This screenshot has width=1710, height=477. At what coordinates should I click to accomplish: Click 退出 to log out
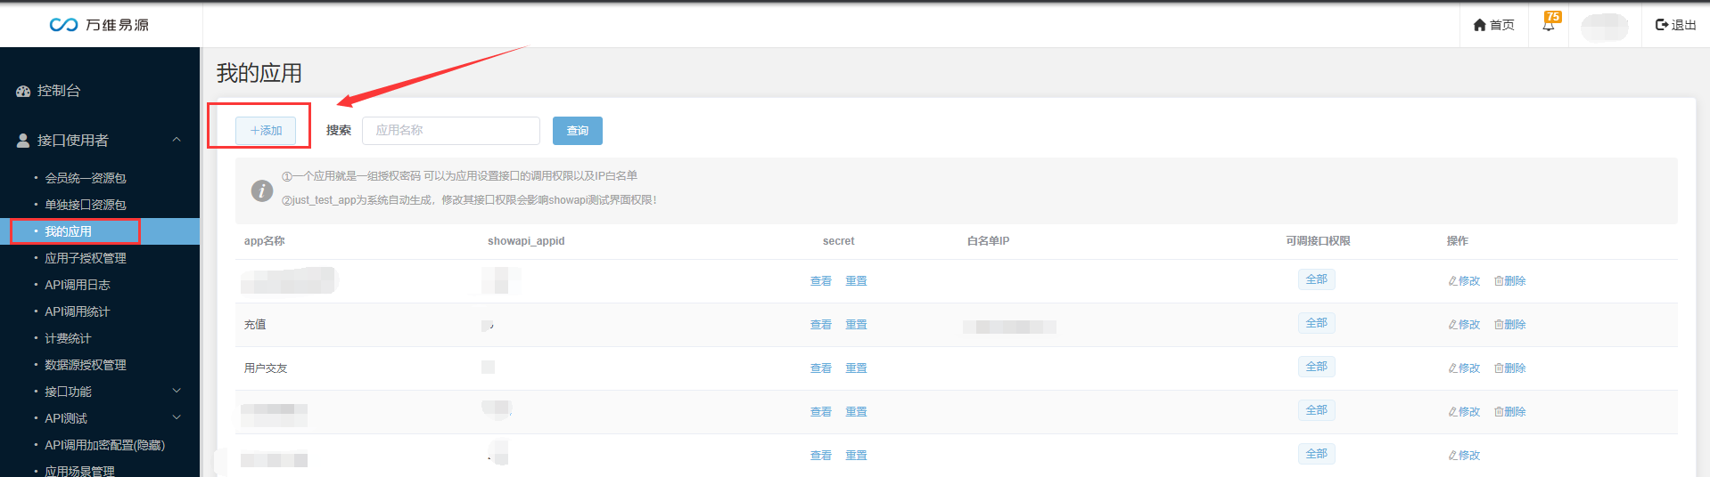coord(1675,25)
